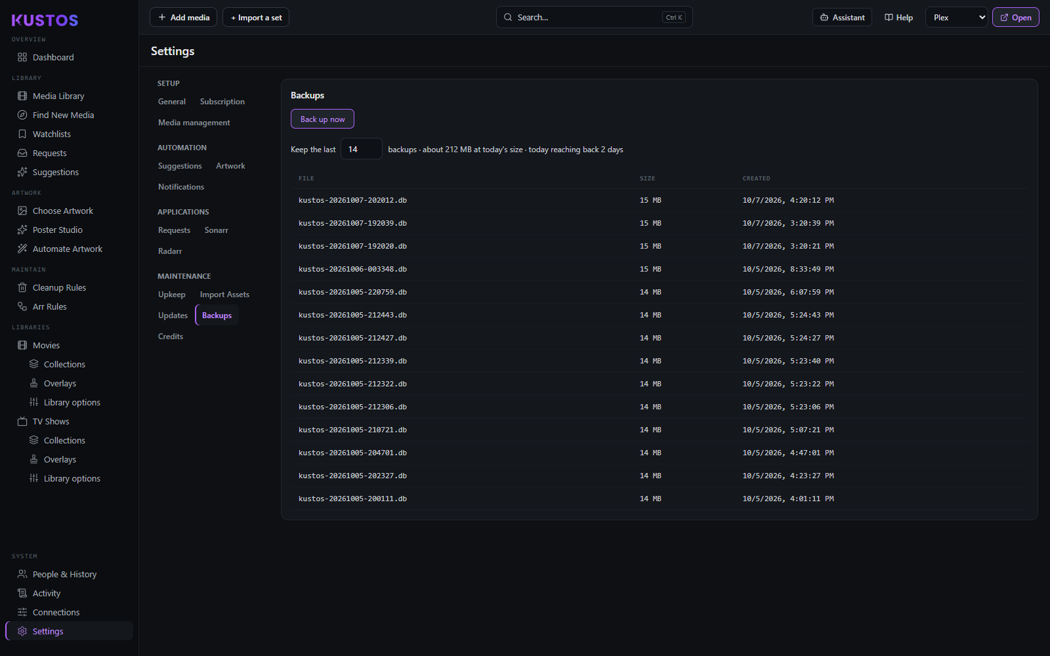Click the Arr Rules icon
The height and width of the screenshot is (656, 1050).
tap(22, 306)
